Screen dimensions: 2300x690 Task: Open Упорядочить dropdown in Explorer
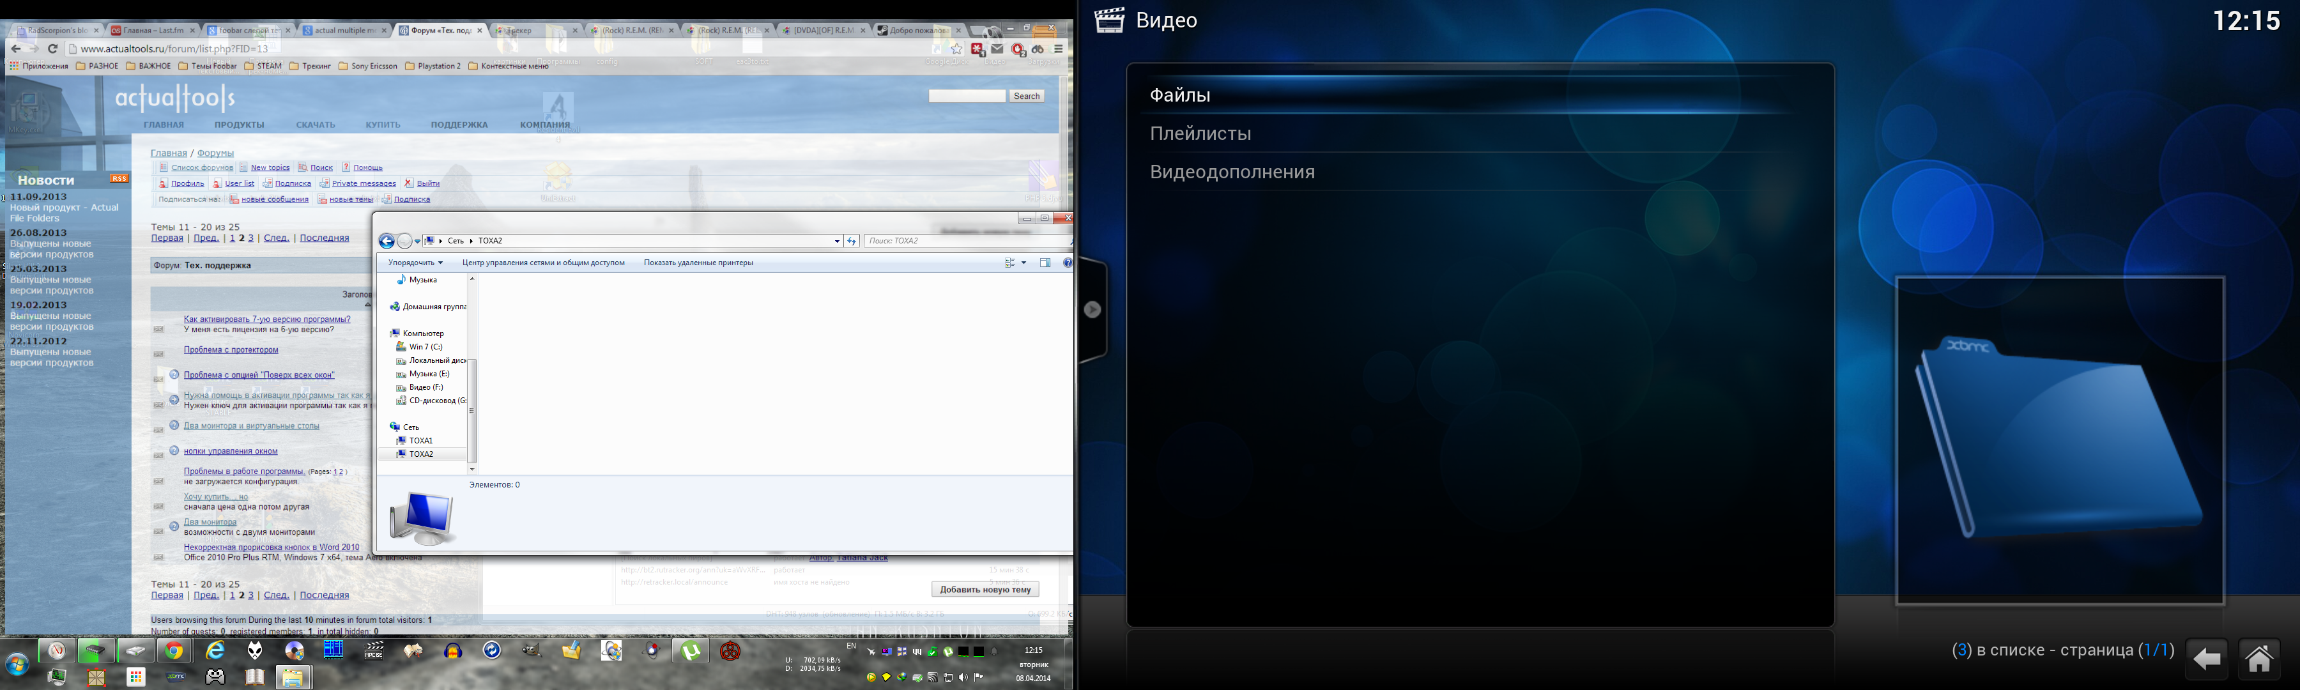point(415,263)
